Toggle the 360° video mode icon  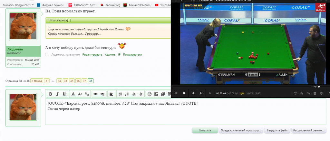295,93
